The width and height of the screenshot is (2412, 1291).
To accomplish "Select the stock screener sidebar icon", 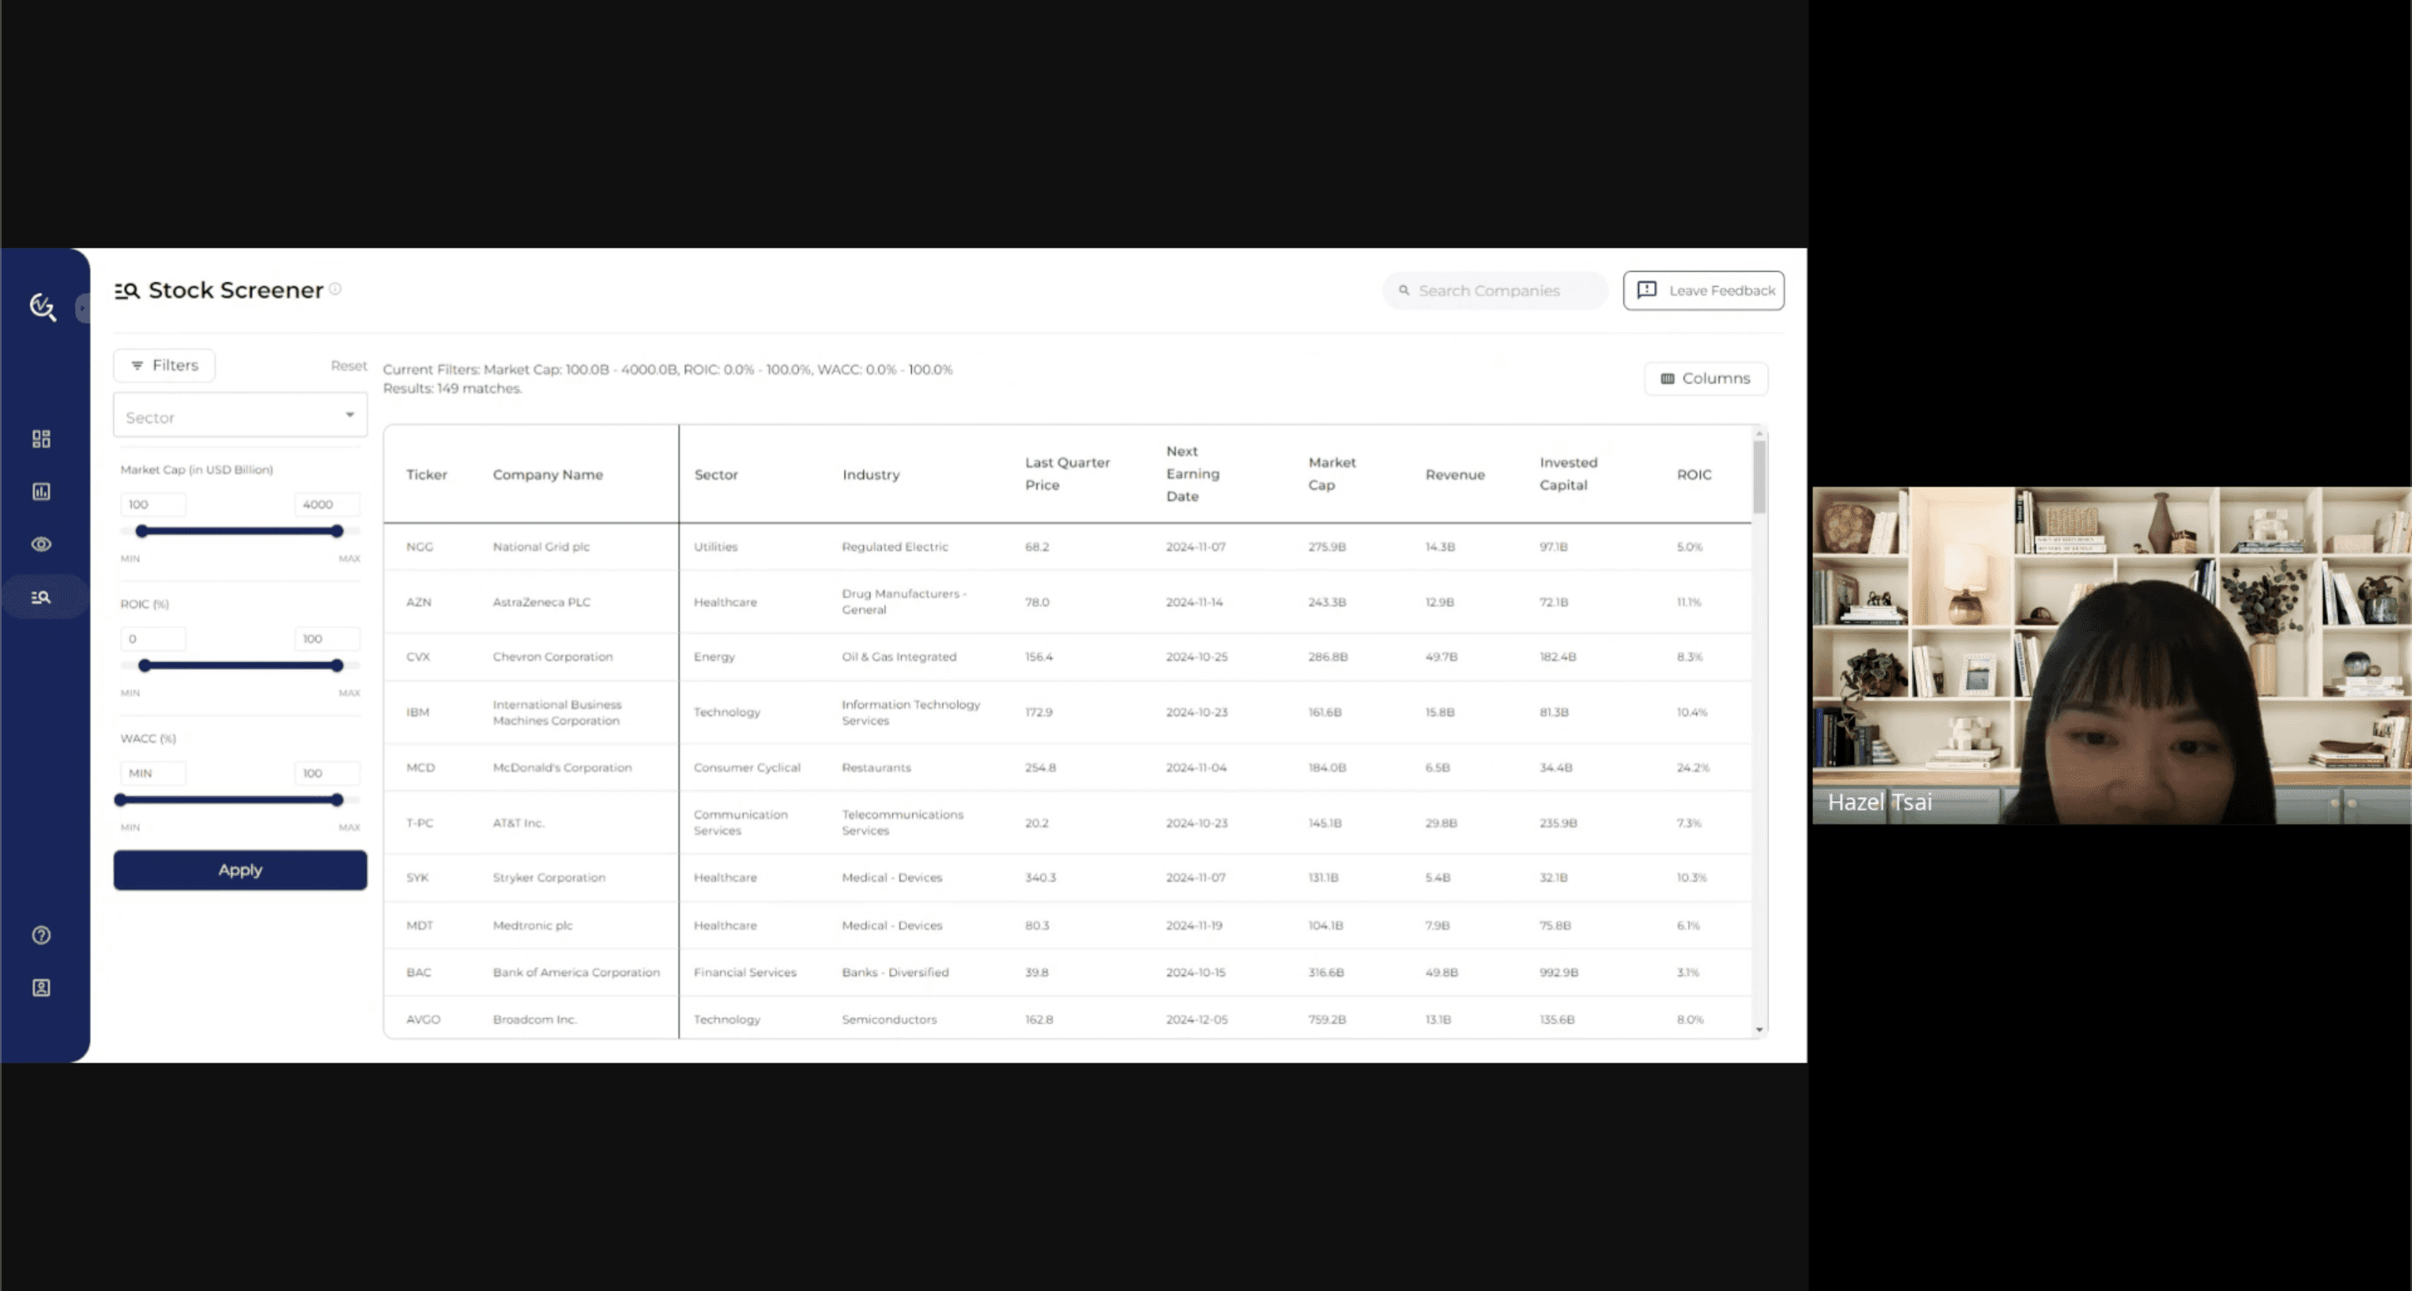I will click(x=41, y=597).
